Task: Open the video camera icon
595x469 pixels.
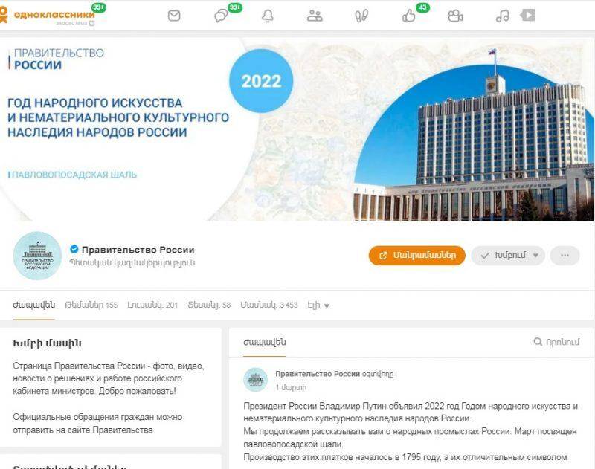Action: (x=455, y=16)
